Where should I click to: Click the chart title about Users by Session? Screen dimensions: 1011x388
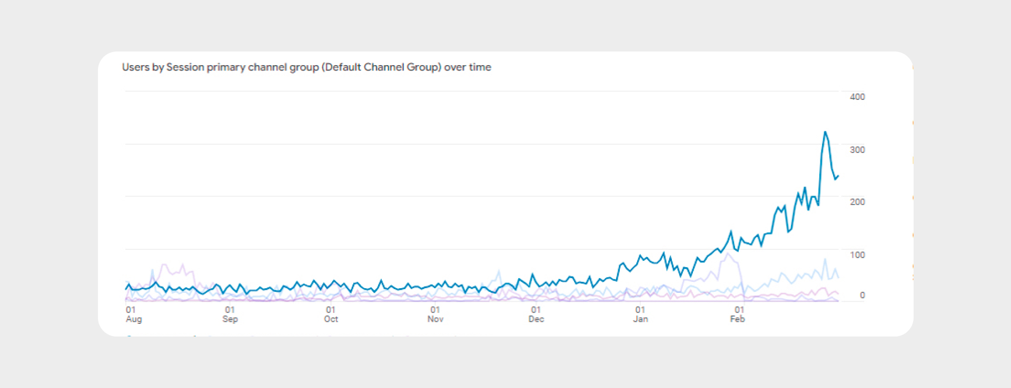(306, 67)
